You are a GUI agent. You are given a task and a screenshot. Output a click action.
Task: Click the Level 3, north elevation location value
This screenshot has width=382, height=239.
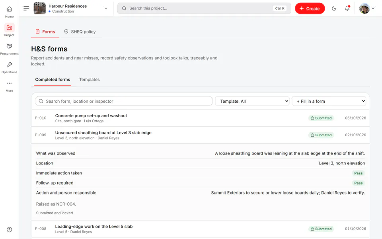pos(342,163)
